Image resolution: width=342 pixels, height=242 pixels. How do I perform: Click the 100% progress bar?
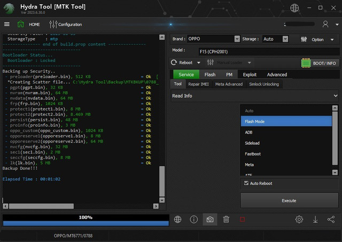(x=85, y=220)
